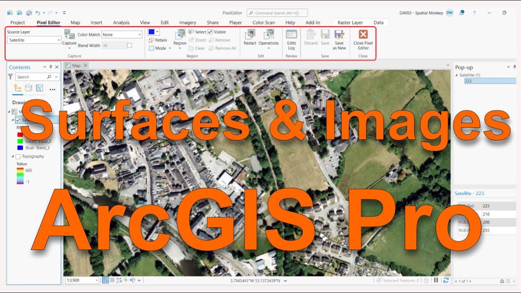Collapse the Topography layer legend
The image size is (521, 293).
(12, 156)
